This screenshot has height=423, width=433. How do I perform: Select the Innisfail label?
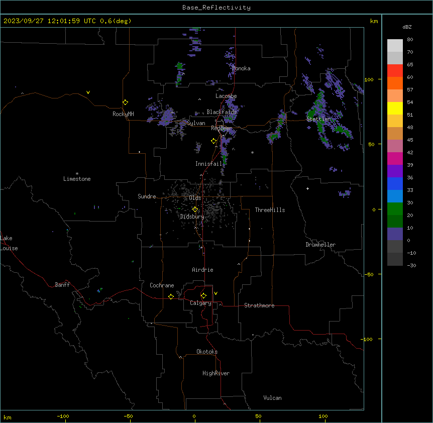(x=208, y=164)
